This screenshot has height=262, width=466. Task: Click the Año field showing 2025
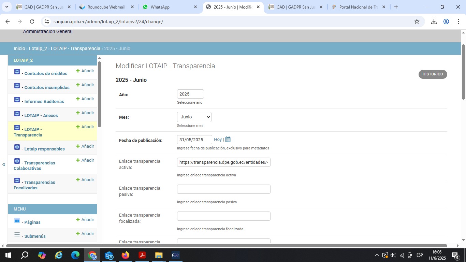pos(190,94)
